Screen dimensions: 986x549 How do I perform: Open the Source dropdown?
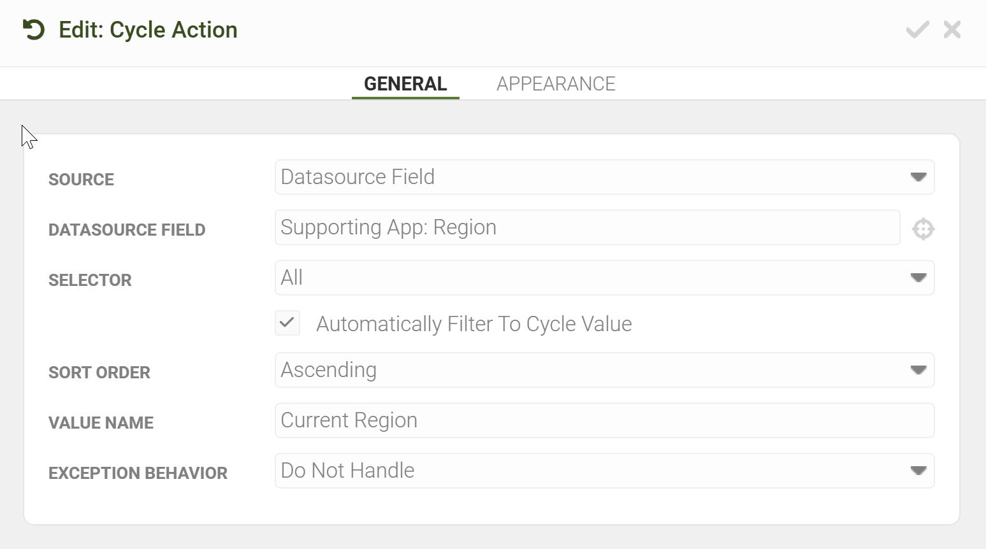pyautogui.click(x=604, y=177)
